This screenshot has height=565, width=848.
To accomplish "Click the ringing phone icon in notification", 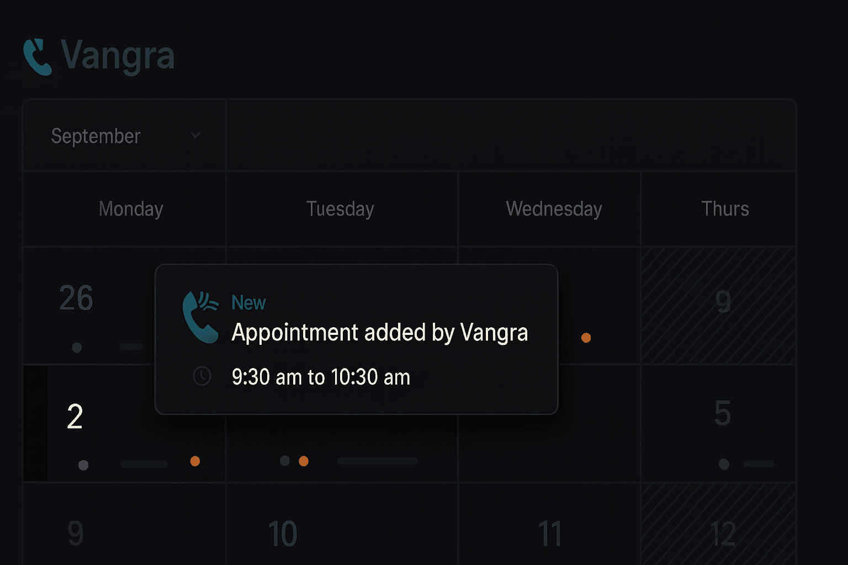I will click(200, 317).
